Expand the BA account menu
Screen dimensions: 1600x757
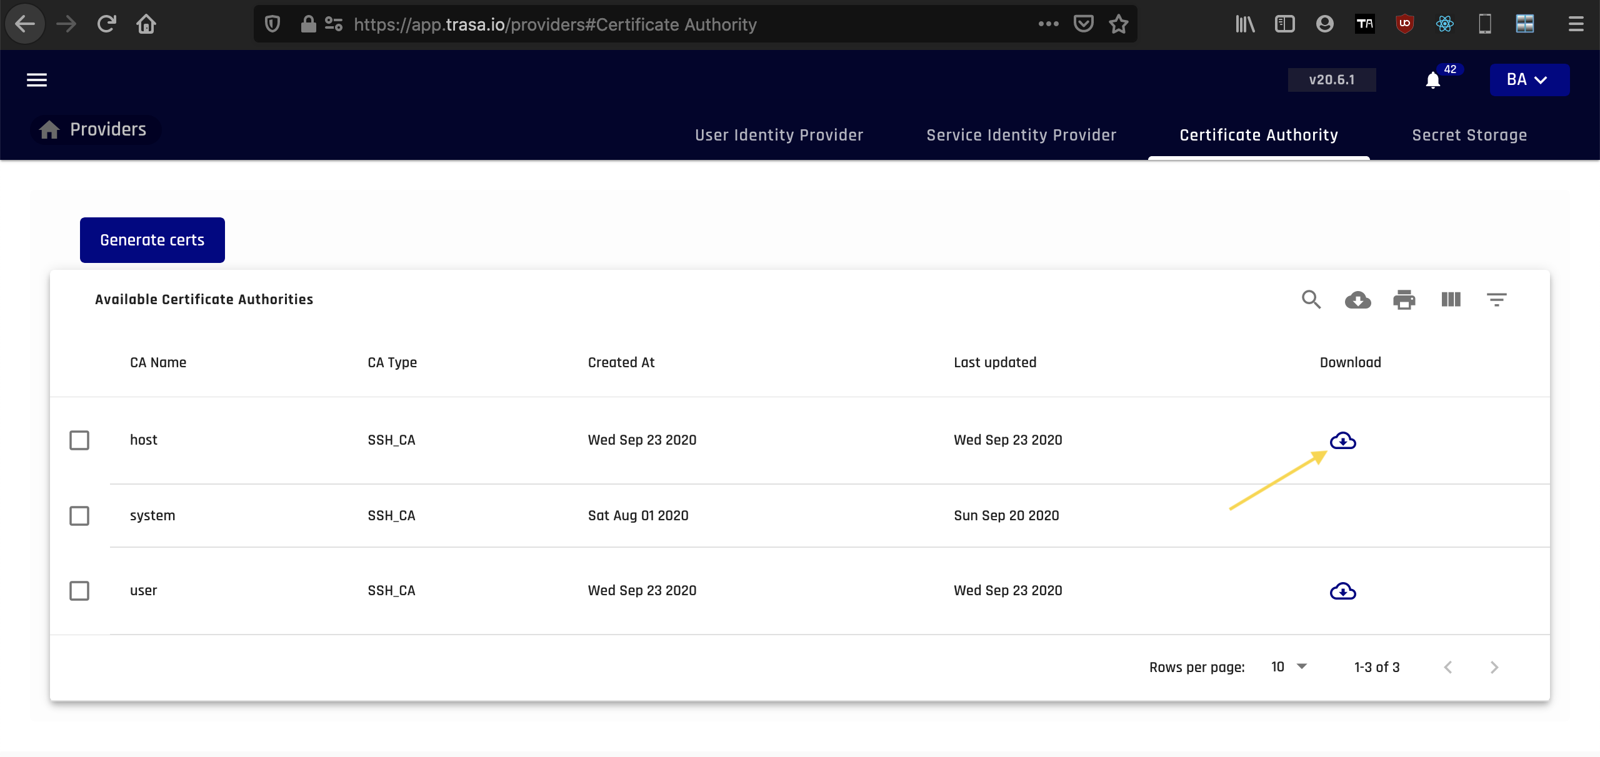[1529, 80]
